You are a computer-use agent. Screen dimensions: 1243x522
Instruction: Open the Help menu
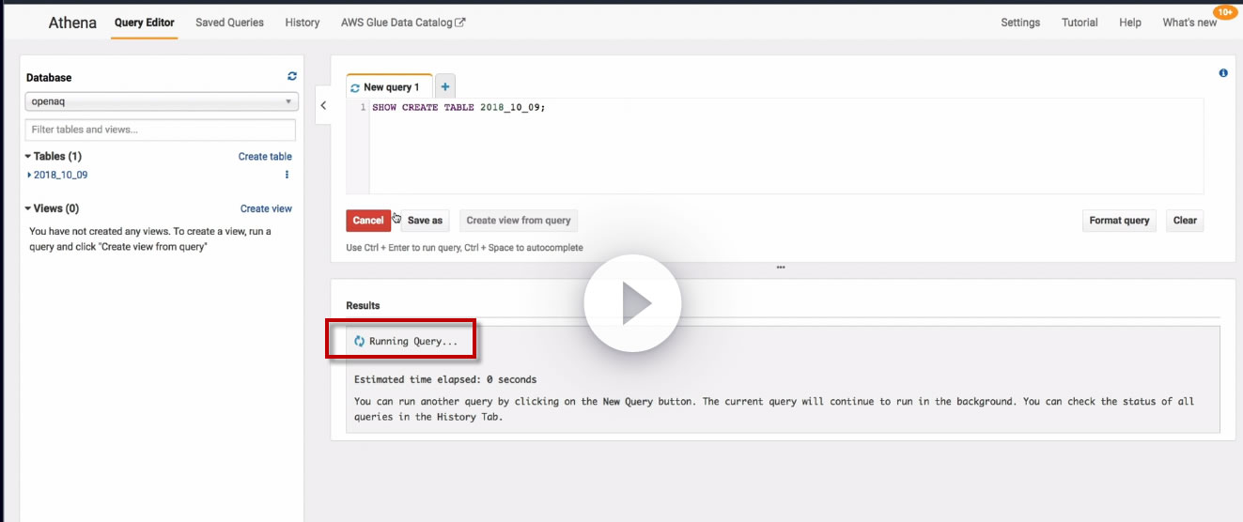pyautogui.click(x=1130, y=23)
